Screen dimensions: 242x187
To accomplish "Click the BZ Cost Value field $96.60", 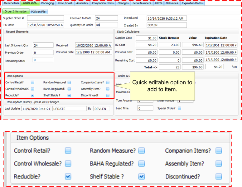I will (x=193, y=45).
